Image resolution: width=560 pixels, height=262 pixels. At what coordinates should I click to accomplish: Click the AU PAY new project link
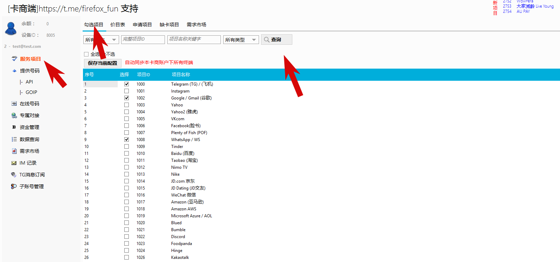coord(523,11)
